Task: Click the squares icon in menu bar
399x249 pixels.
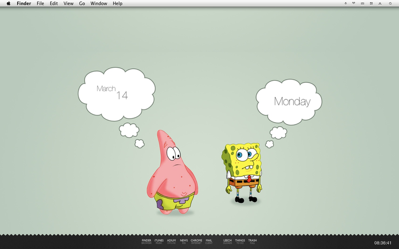Action: click(x=371, y=4)
